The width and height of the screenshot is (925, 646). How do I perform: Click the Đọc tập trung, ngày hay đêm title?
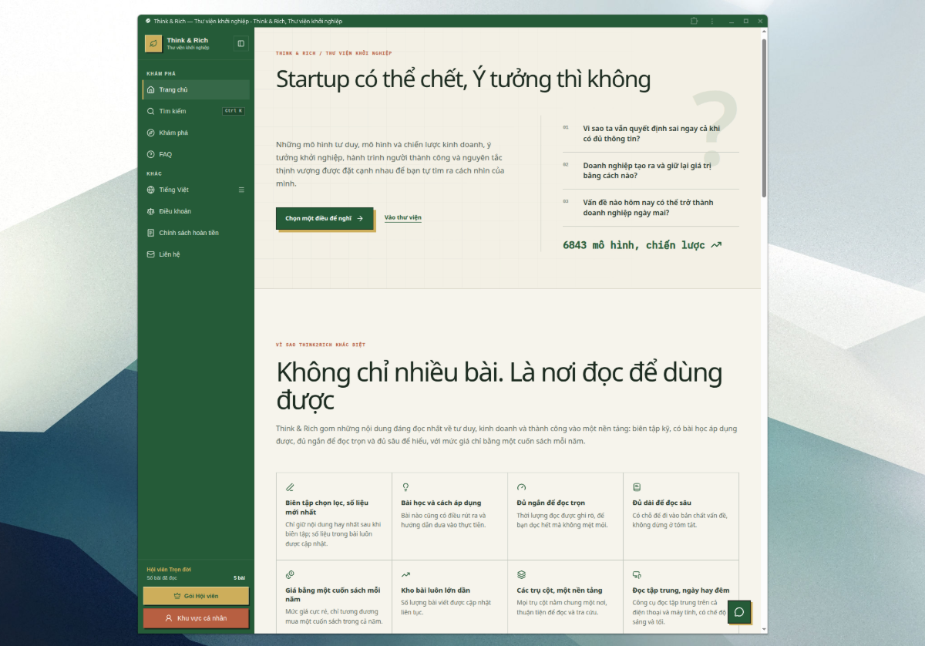[681, 590]
